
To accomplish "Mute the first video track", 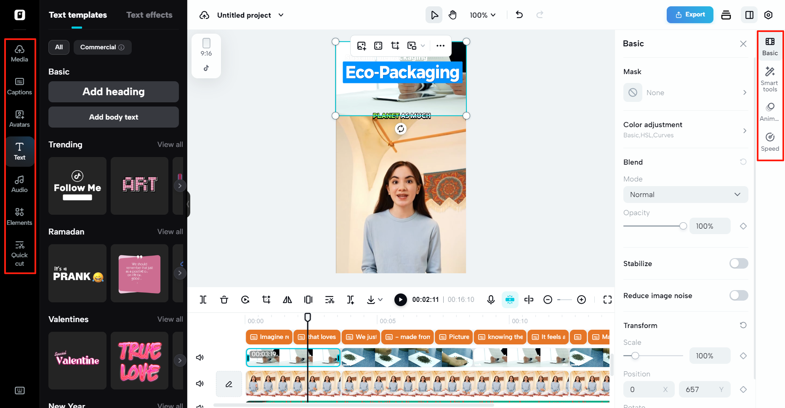I will (200, 357).
